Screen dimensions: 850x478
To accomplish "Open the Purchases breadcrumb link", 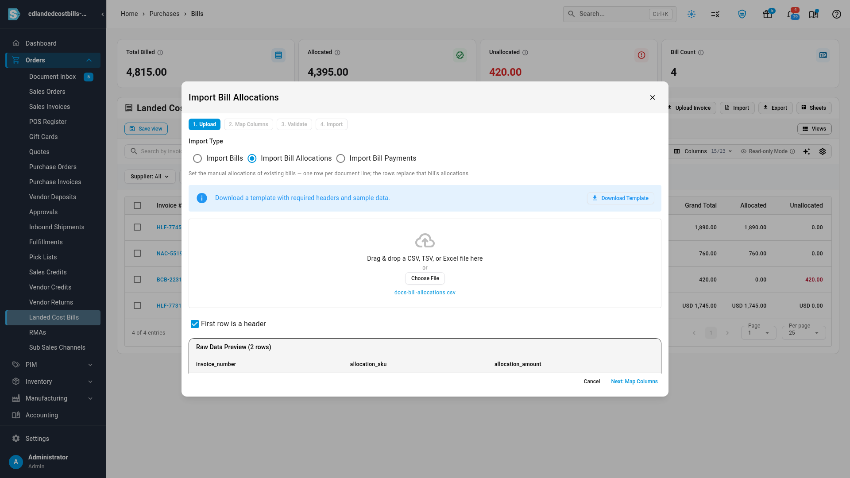I will pos(164,14).
